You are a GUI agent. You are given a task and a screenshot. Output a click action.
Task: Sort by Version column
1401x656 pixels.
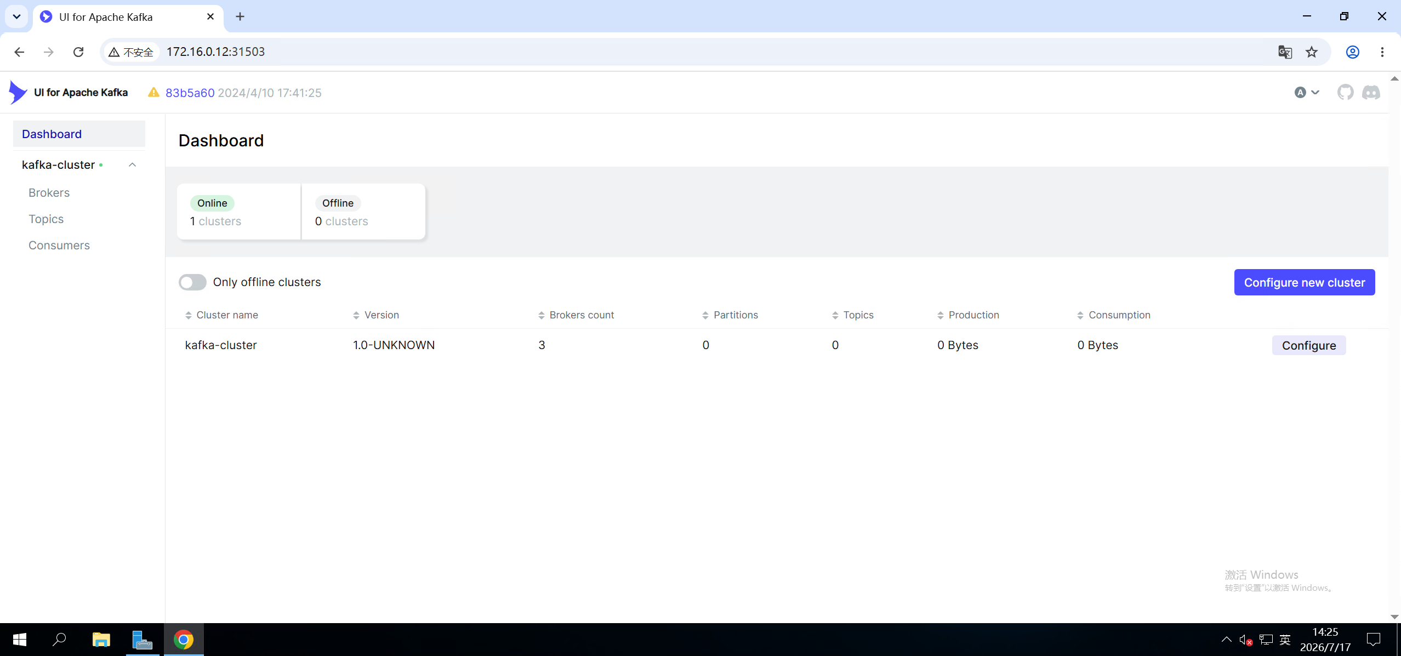tap(376, 315)
